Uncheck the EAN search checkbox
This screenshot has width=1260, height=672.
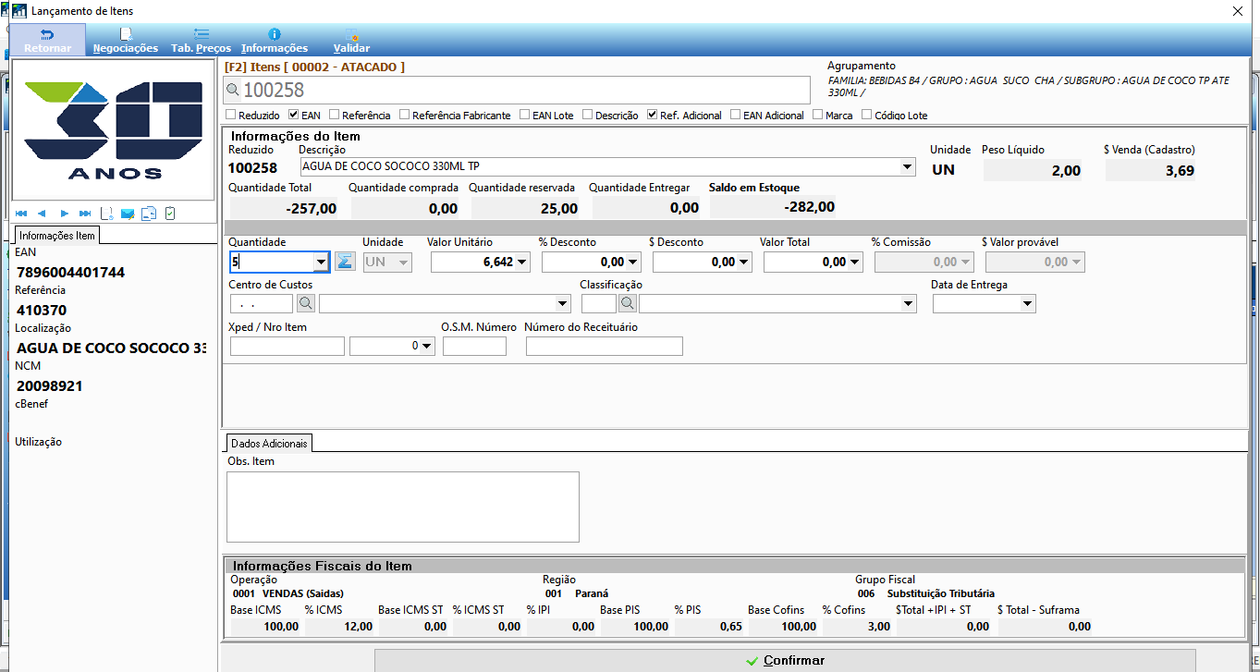coord(293,116)
